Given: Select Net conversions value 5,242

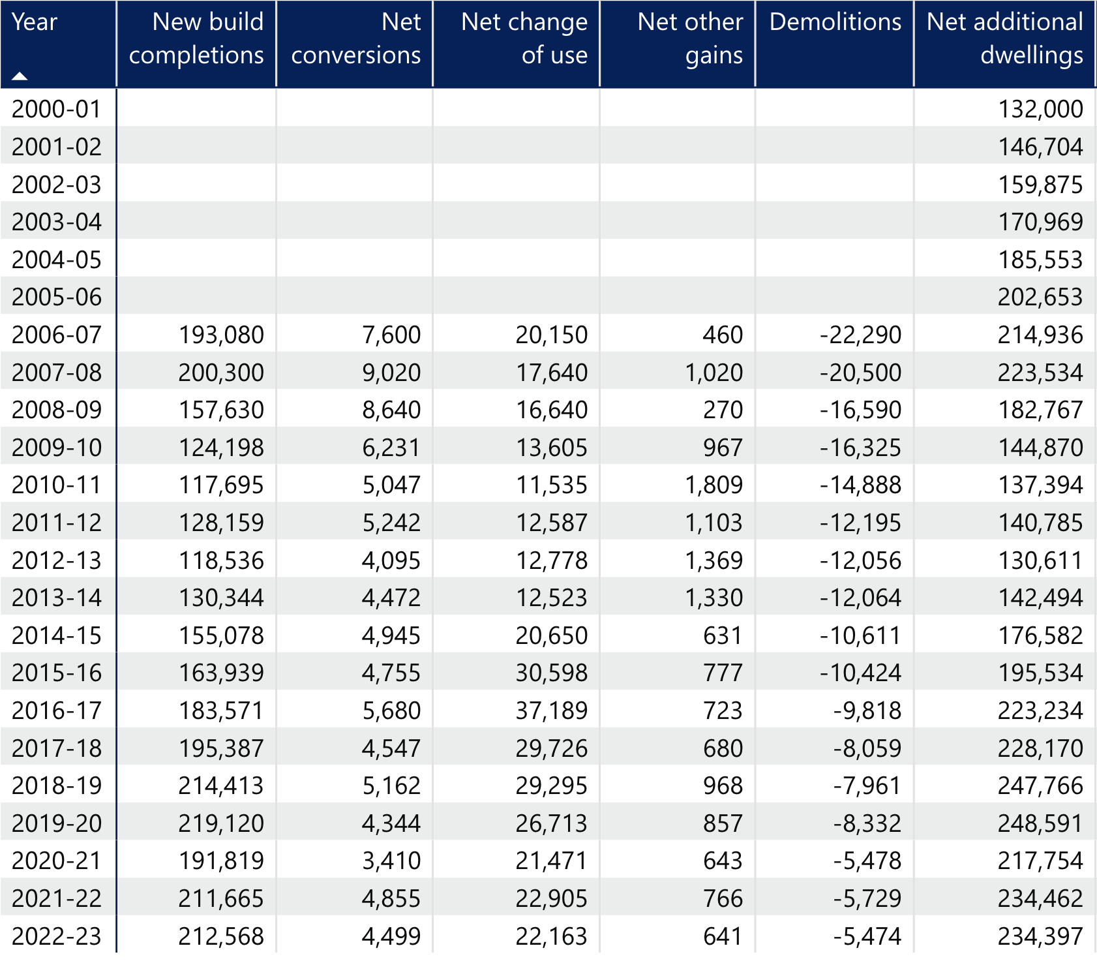Looking at the screenshot, I should [x=391, y=523].
